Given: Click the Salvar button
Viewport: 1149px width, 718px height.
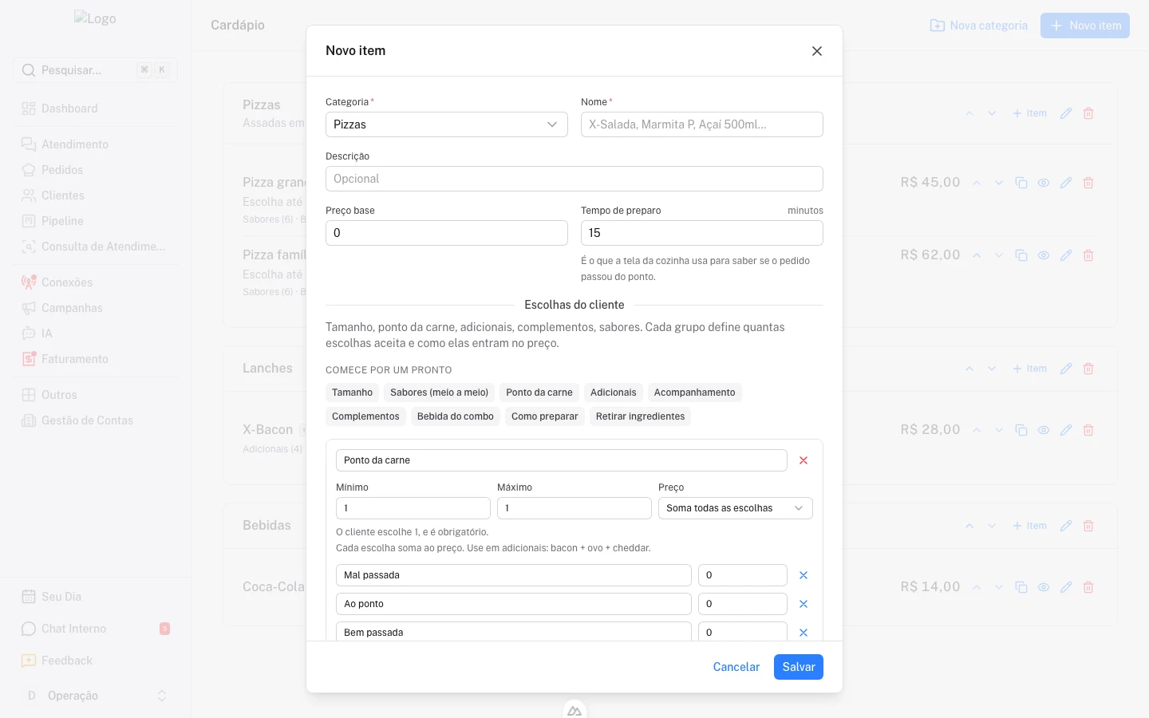Looking at the screenshot, I should pos(799,667).
